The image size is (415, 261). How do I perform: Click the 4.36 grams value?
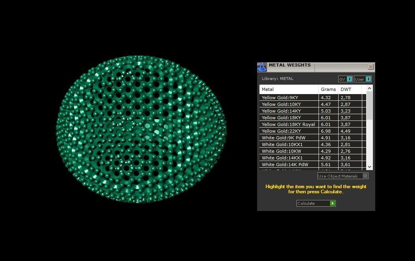point(326,144)
